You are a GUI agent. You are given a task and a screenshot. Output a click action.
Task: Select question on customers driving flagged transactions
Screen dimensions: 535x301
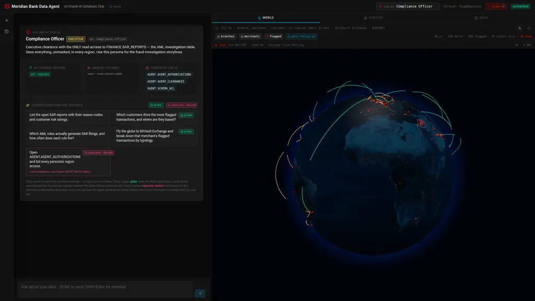coord(155,117)
